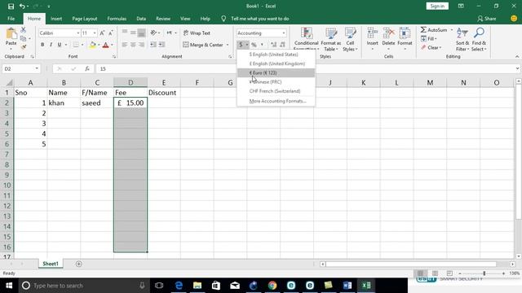
Task: Click the increase indent icon
Action: (x=161, y=45)
